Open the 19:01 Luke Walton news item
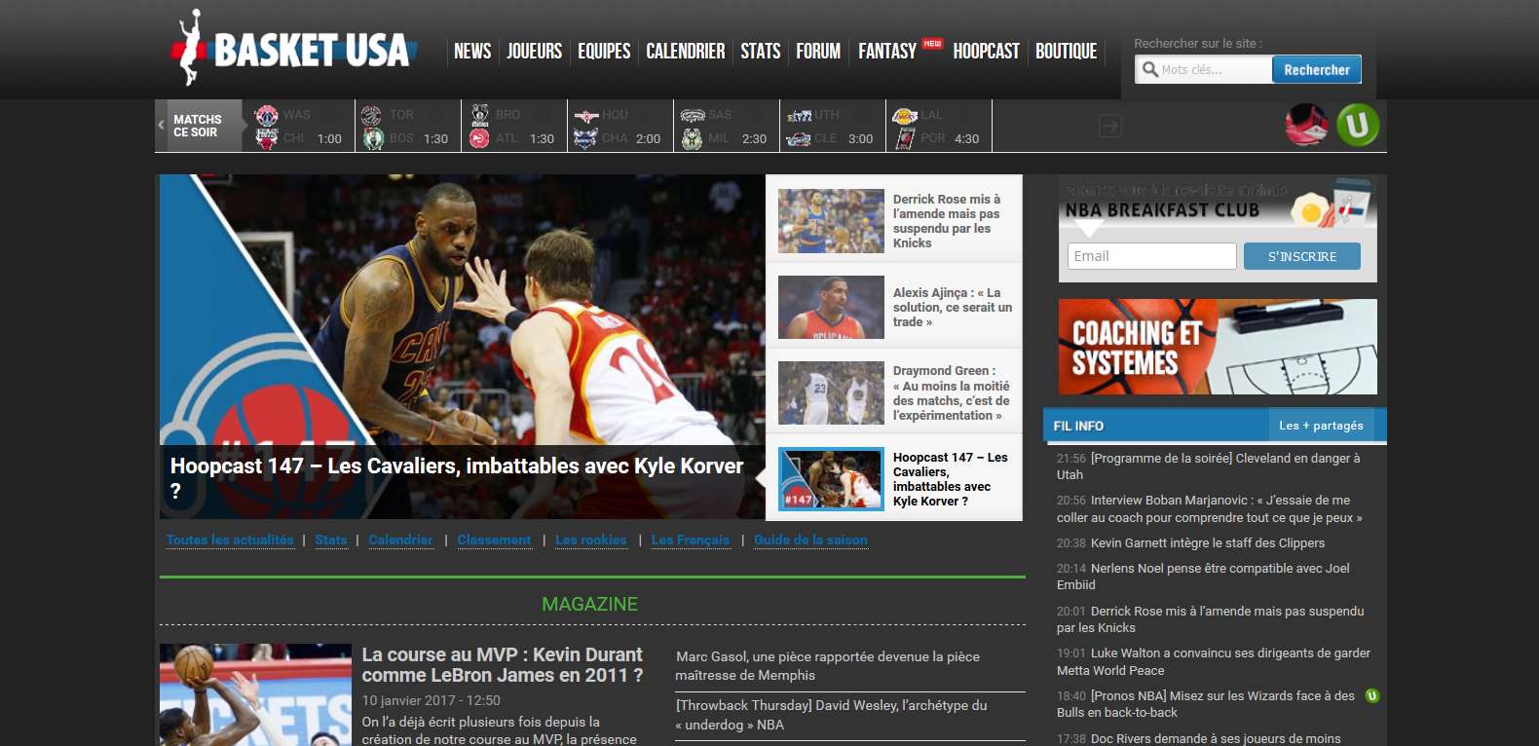 coord(1214,661)
